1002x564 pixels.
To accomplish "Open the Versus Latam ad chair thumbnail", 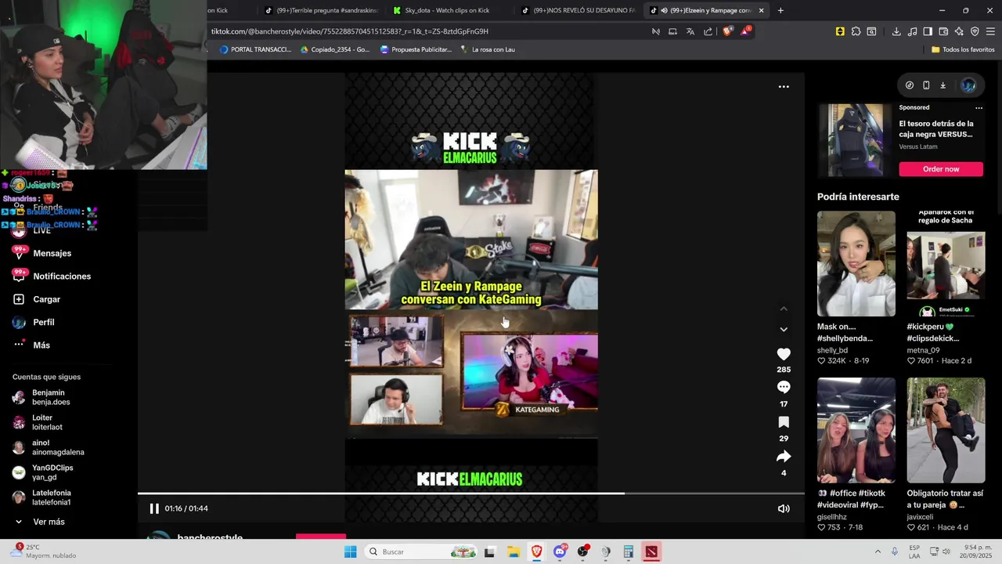I will [855, 141].
